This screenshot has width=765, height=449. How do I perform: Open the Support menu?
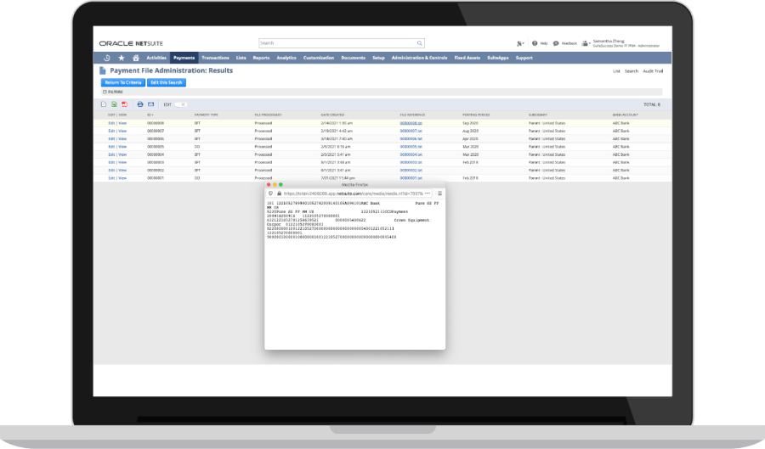[x=524, y=58]
